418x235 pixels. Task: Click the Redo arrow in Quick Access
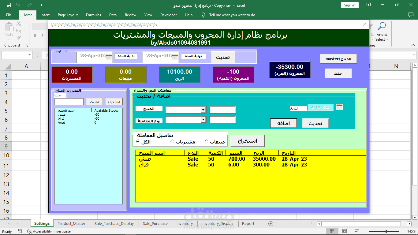coord(29,5)
